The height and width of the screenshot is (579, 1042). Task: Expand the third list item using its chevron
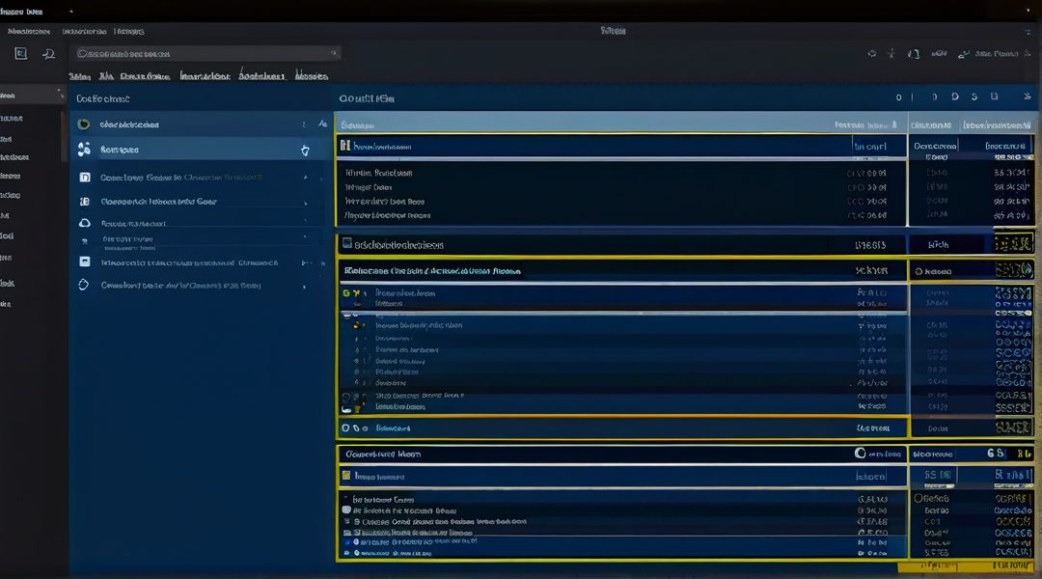(x=306, y=178)
